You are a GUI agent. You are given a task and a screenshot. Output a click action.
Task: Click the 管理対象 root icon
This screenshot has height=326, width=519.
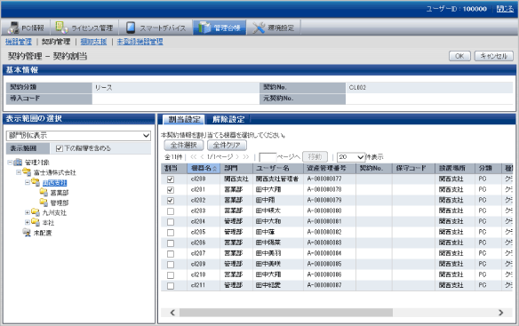(x=18, y=163)
